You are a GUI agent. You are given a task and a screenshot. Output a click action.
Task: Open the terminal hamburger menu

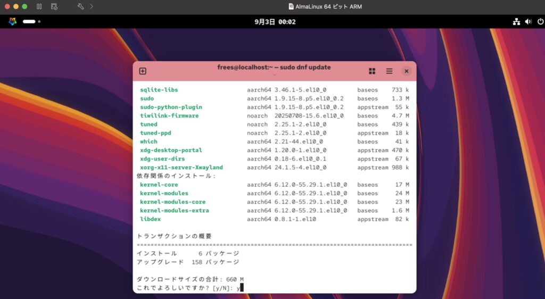click(389, 71)
